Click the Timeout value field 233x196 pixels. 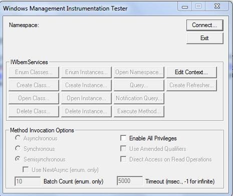pos(130,181)
